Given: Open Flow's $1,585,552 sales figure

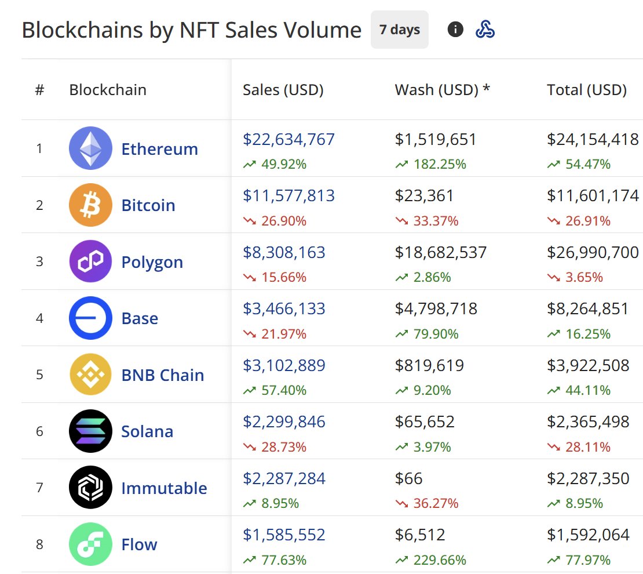Looking at the screenshot, I should [284, 535].
